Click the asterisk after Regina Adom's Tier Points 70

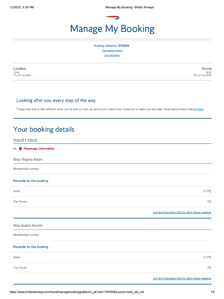point(211,202)
